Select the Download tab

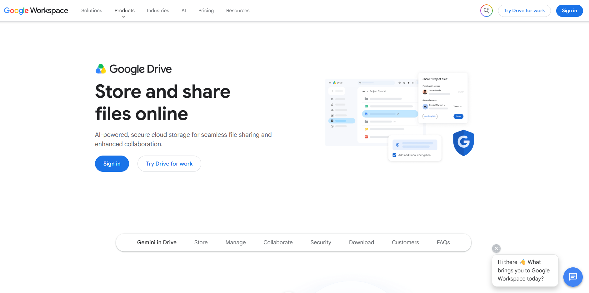362,242
